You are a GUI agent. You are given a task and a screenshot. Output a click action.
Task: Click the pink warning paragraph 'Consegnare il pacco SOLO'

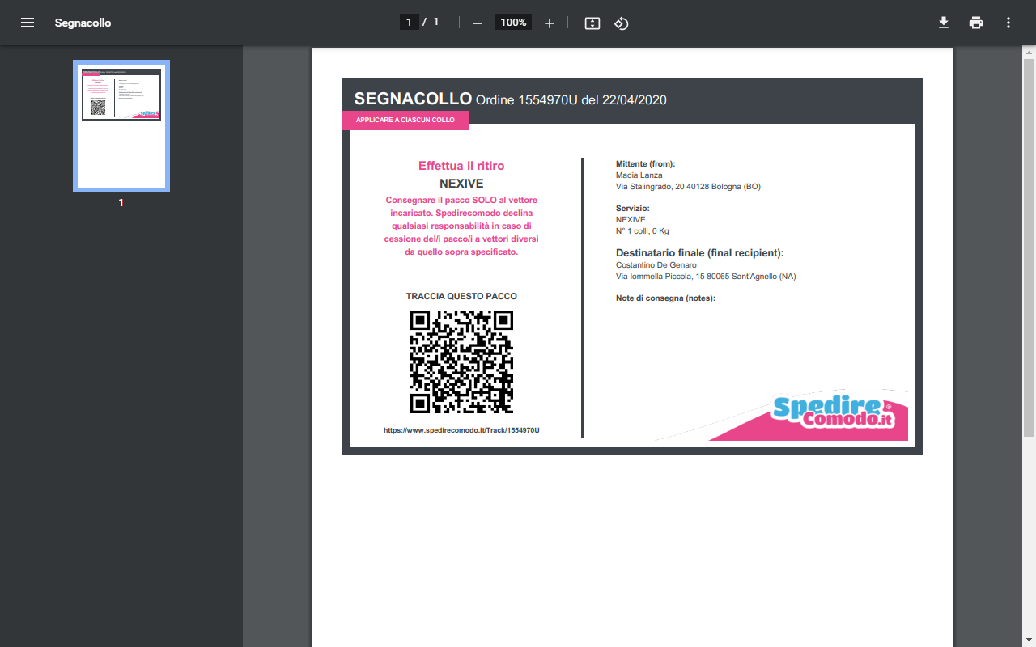461,226
